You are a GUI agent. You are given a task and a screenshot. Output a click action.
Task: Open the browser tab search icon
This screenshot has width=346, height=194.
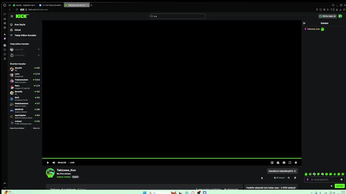pos(333,5)
